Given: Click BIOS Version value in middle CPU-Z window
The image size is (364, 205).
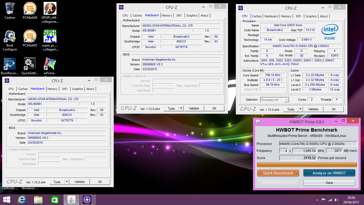Looking at the screenshot, I should (181, 64).
